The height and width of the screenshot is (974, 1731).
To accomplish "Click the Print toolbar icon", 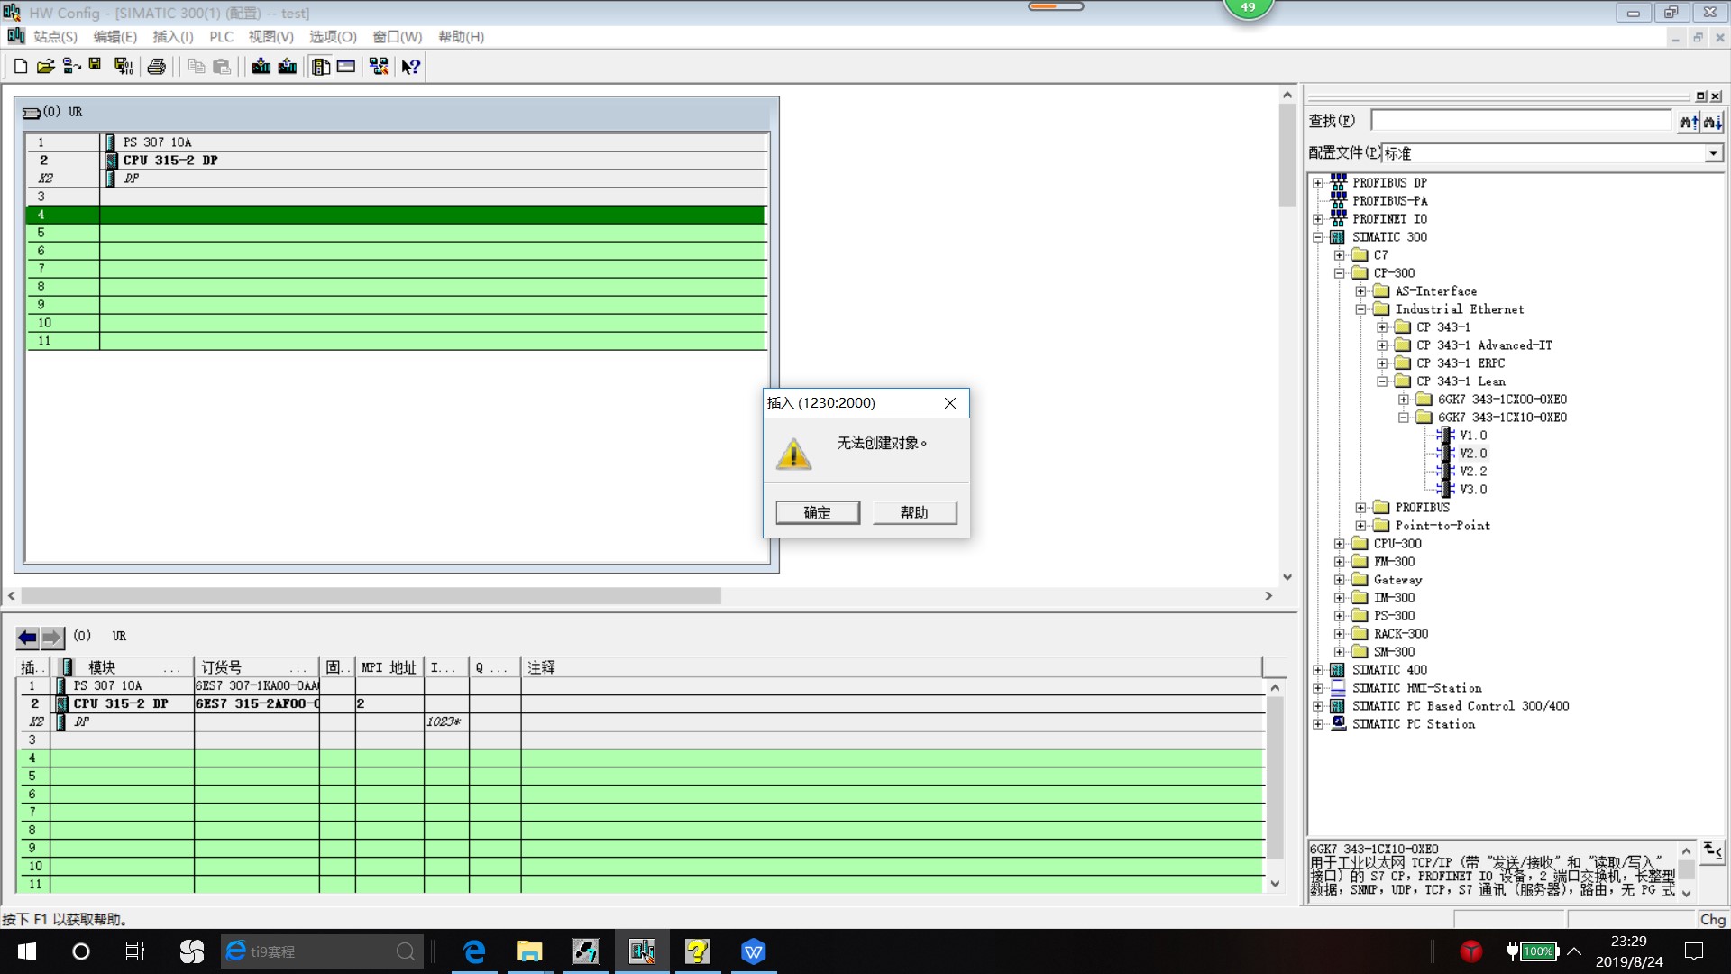I will coord(157,66).
